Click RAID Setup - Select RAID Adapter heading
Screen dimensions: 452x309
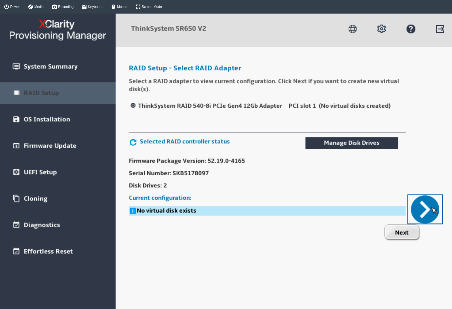click(x=185, y=68)
